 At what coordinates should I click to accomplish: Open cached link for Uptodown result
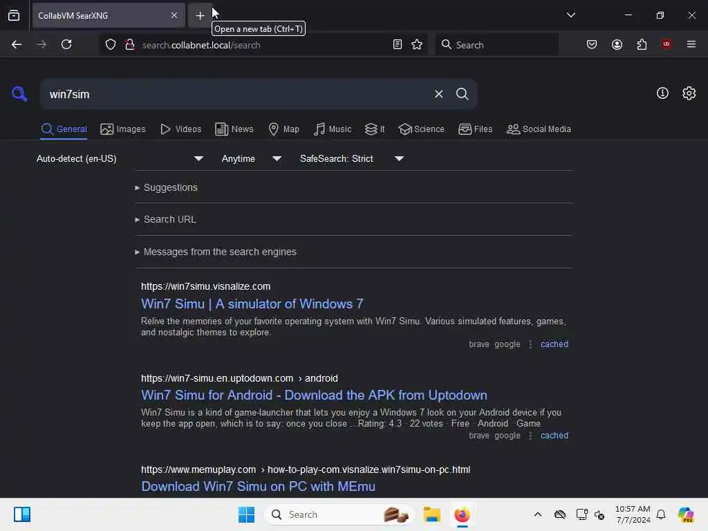pyautogui.click(x=554, y=436)
